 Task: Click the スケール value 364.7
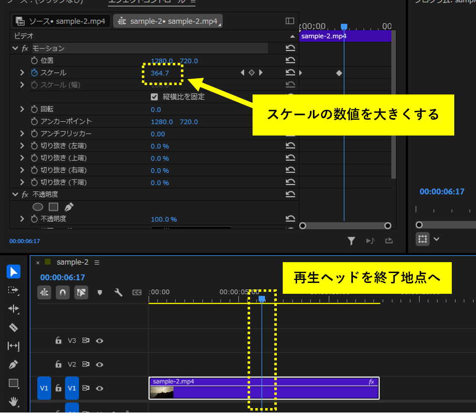pos(160,73)
